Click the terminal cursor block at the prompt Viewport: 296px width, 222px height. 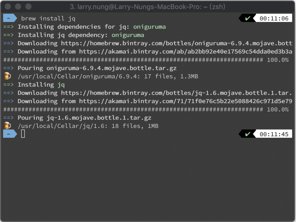click(x=23, y=134)
